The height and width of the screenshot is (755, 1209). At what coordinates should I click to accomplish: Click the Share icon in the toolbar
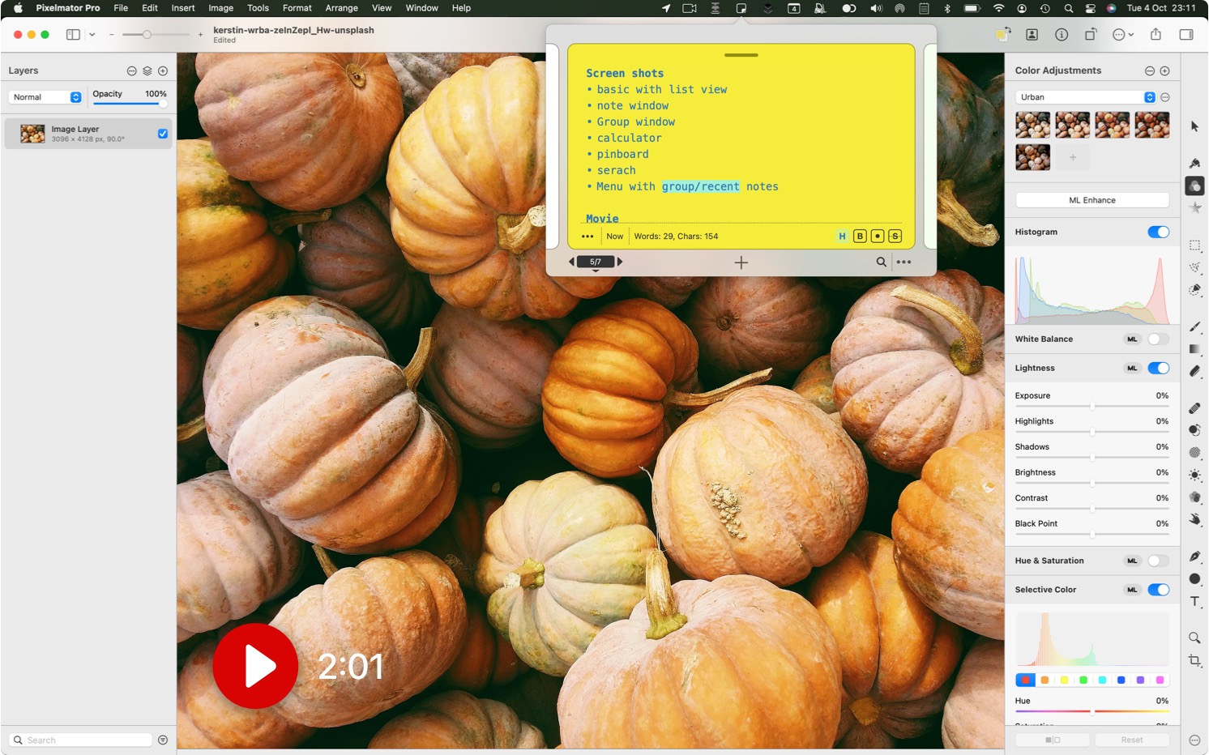tap(1156, 35)
